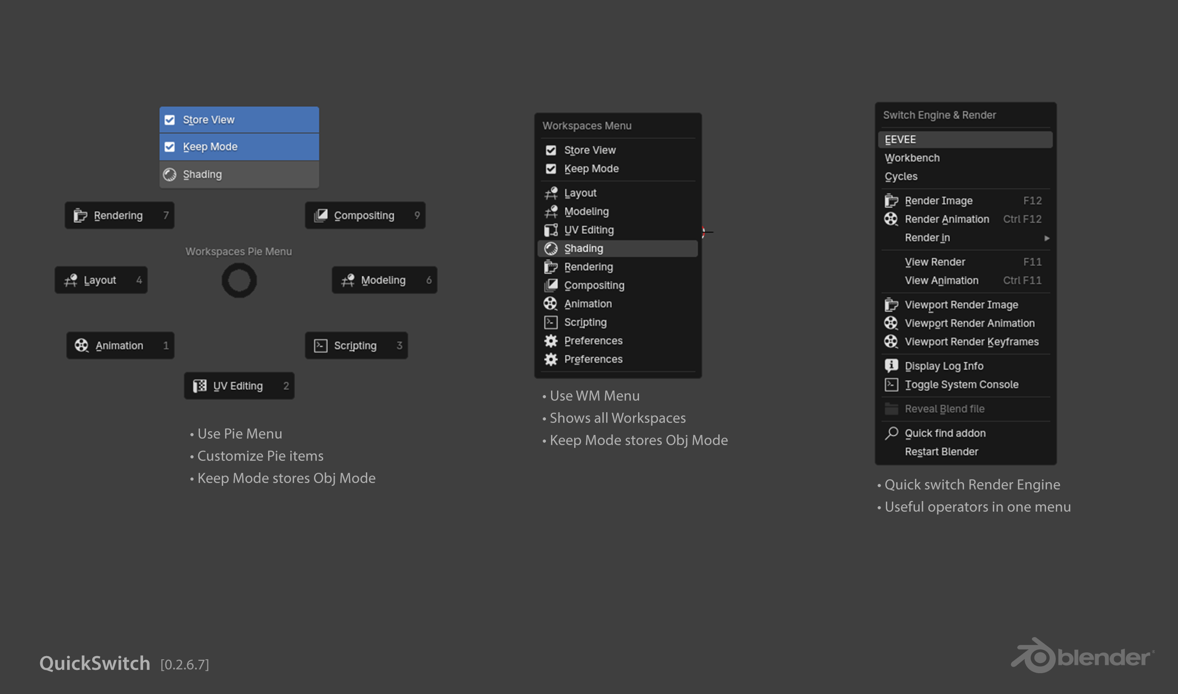
Task: Click the Blender logo
Action: 1082,656
